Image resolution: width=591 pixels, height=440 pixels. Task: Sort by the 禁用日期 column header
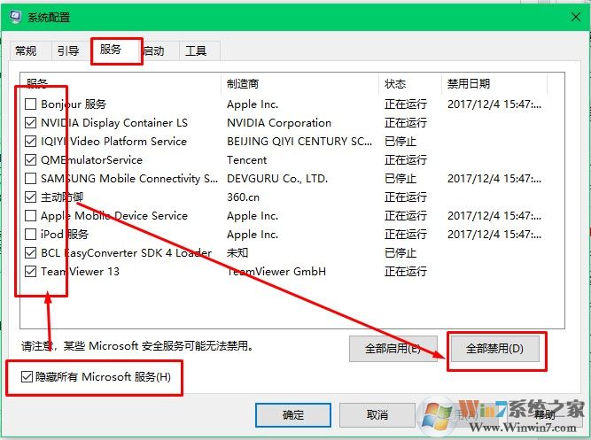click(x=494, y=83)
